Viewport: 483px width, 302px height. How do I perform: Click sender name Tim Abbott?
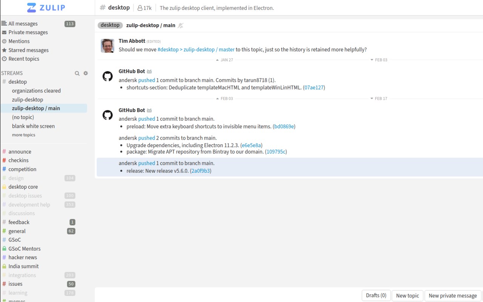[132, 41]
